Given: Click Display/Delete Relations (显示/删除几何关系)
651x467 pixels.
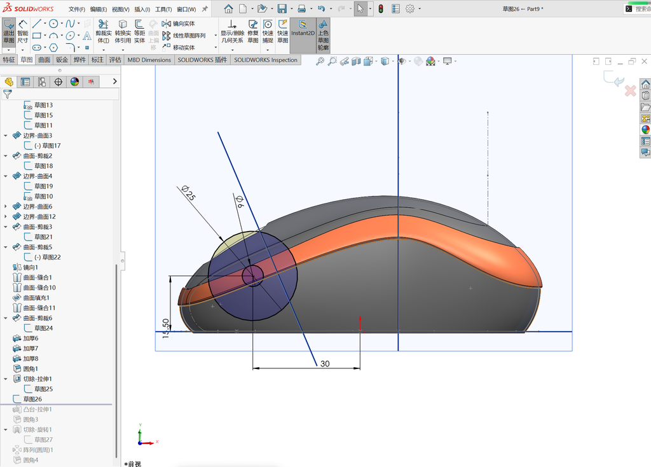Looking at the screenshot, I should (x=232, y=32).
